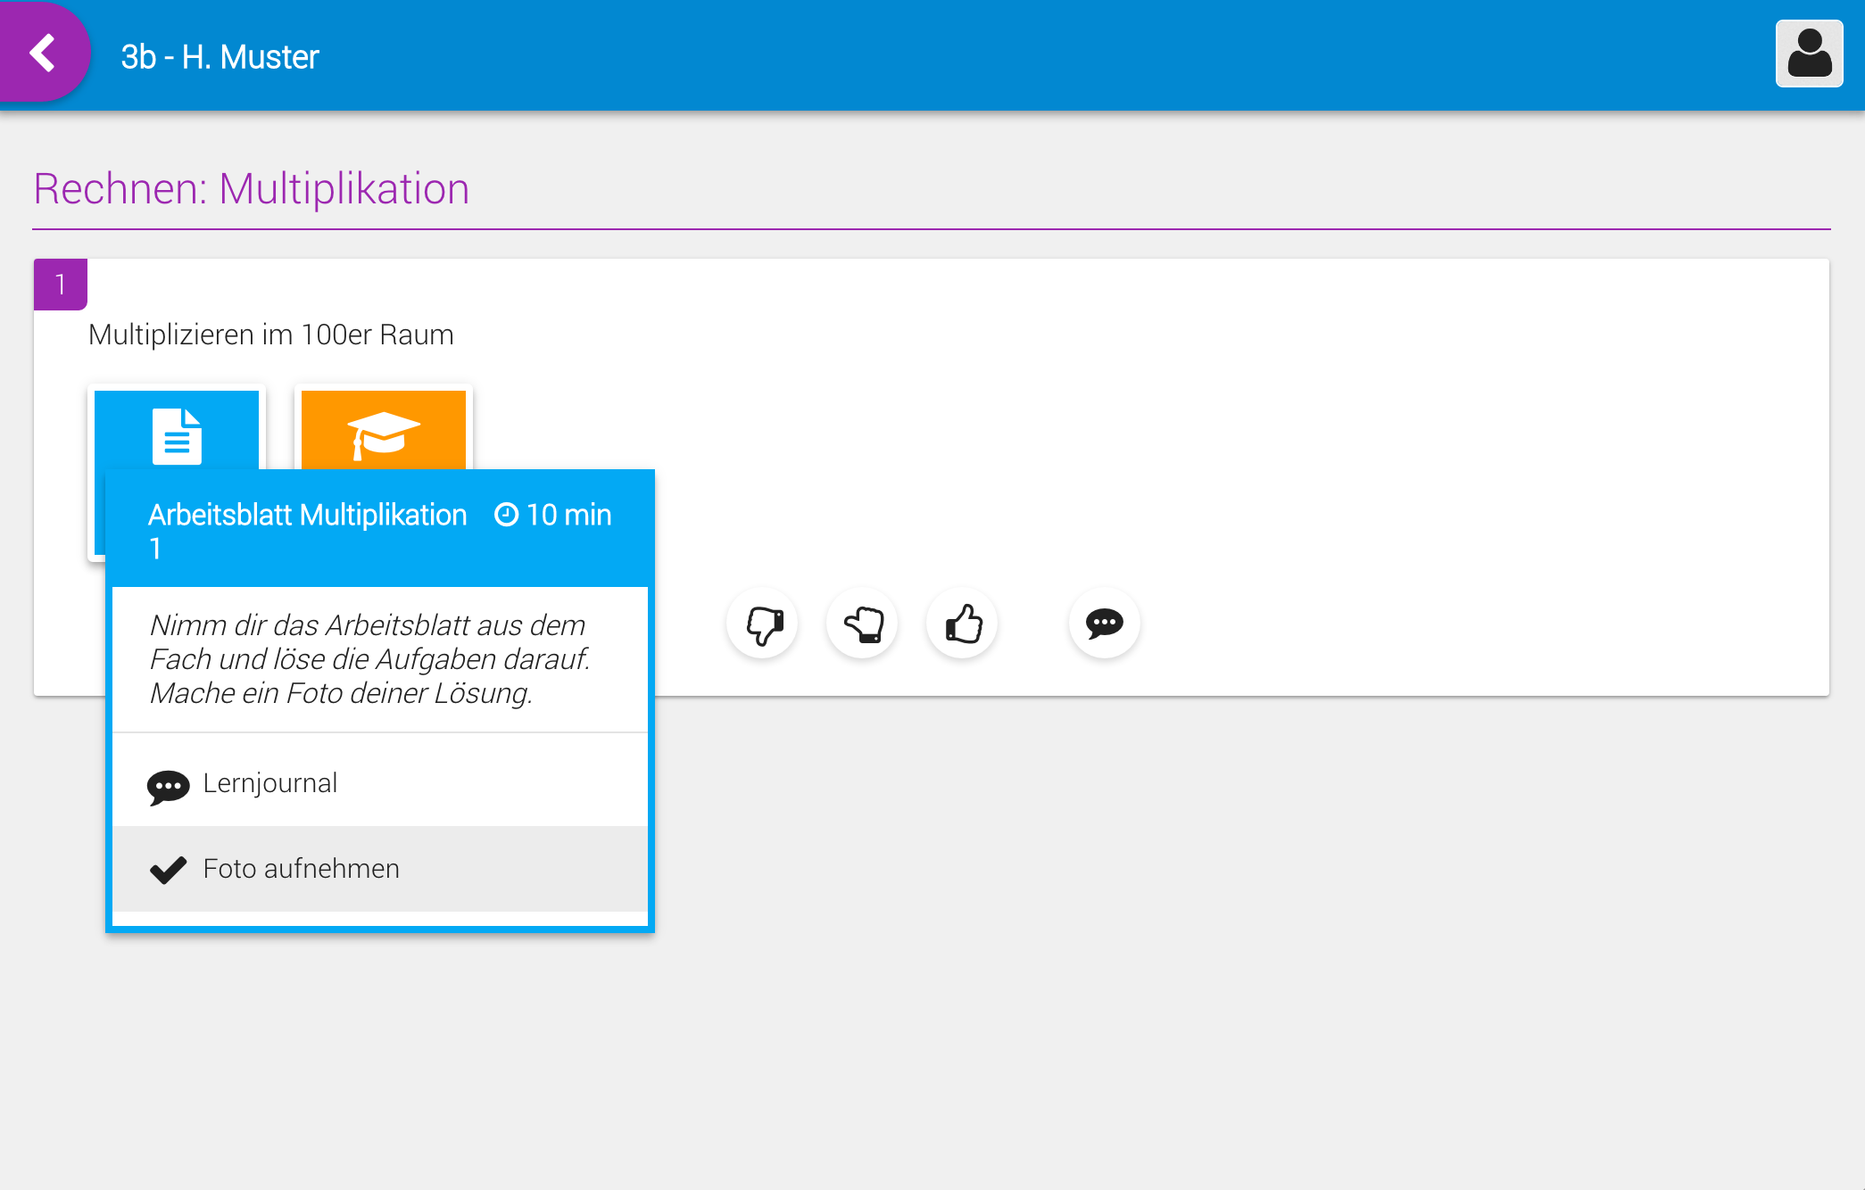
Task: Click the 3b - H. Muster title
Action: tap(220, 57)
